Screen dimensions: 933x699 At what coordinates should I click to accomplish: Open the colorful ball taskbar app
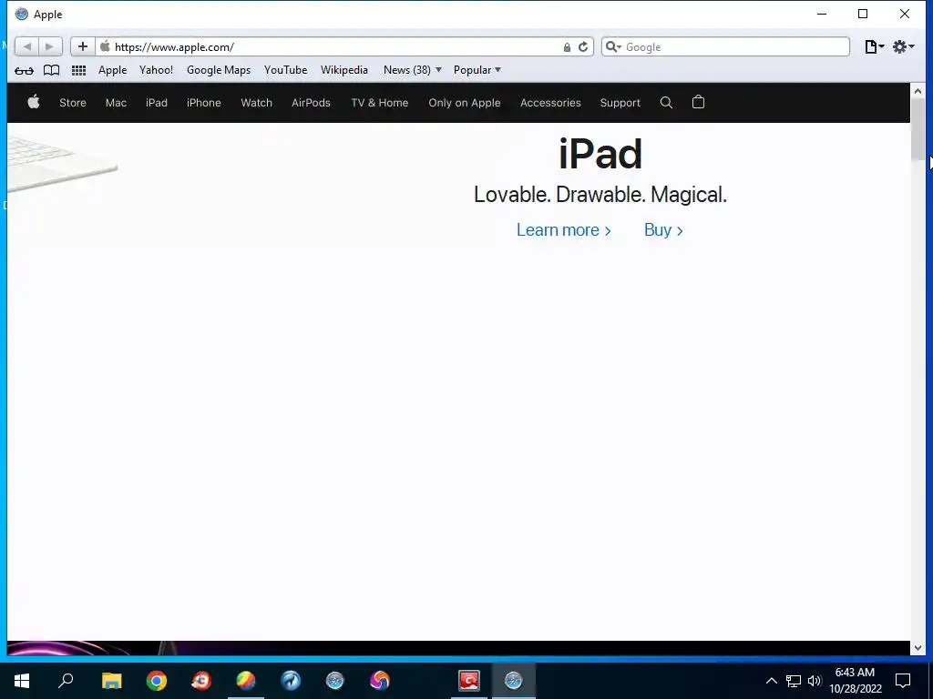tap(246, 681)
